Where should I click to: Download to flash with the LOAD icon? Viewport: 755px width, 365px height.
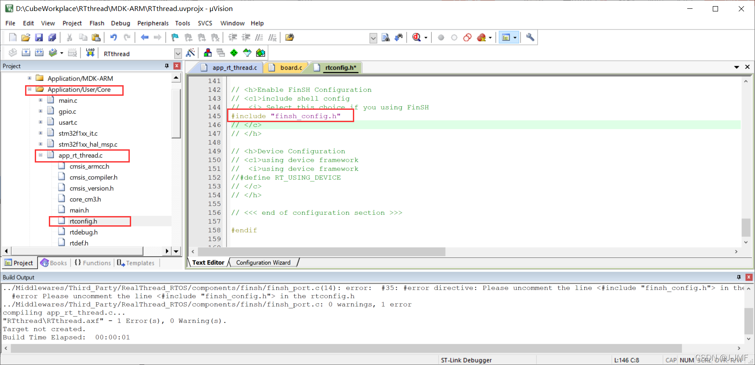90,53
